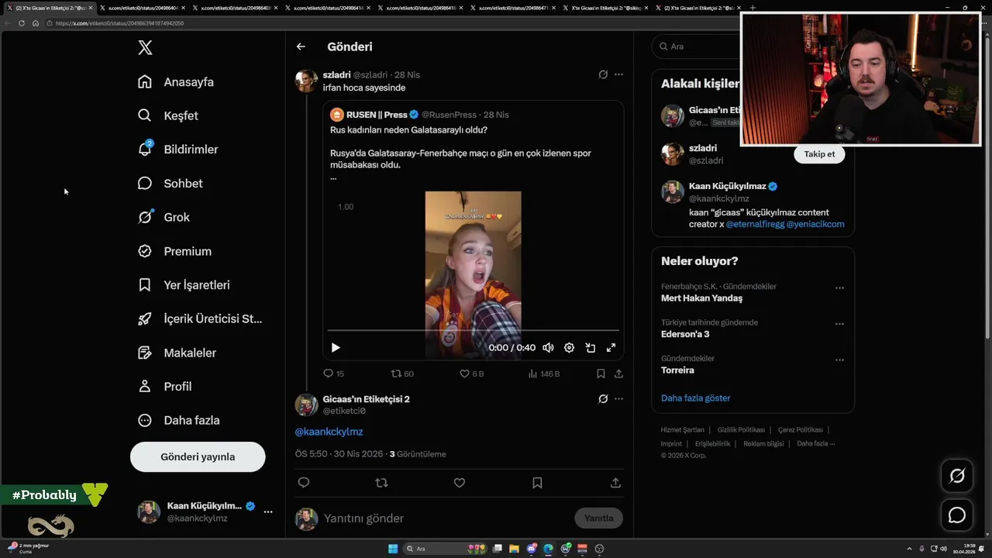
Task: Play the embedded video
Action: 336,348
